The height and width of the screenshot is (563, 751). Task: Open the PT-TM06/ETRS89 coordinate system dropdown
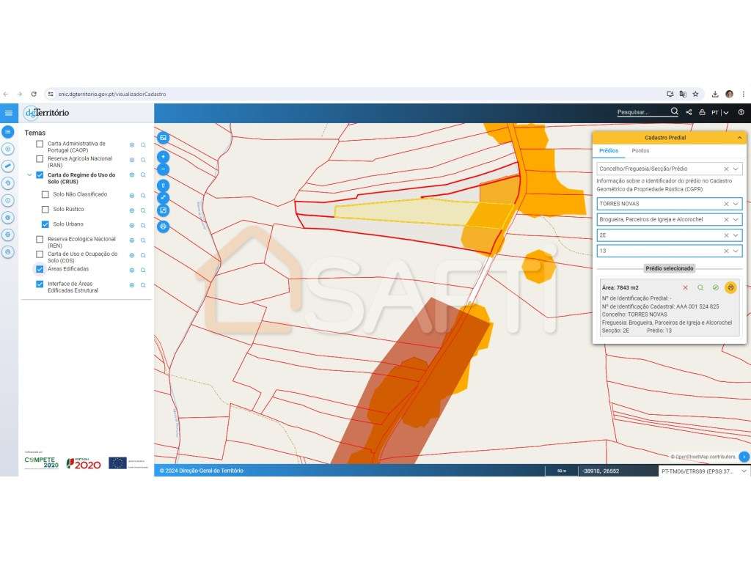tap(703, 471)
